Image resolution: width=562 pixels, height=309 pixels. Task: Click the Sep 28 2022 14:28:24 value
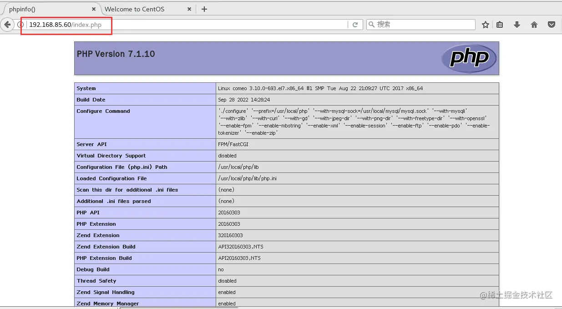coord(244,100)
